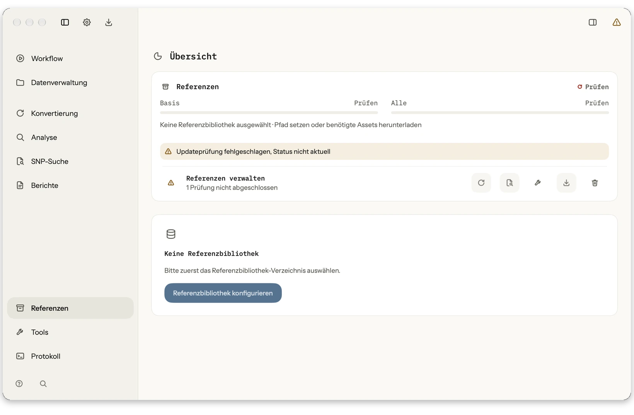
Task: Open the Workflow section
Action: 70,59
